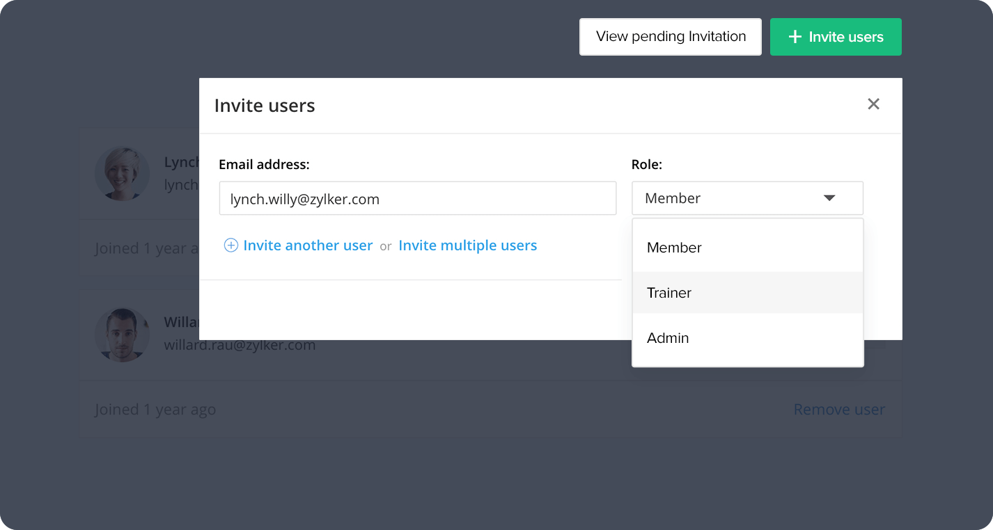
Task: Select Member from the role list
Action: [x=747, y=248]
